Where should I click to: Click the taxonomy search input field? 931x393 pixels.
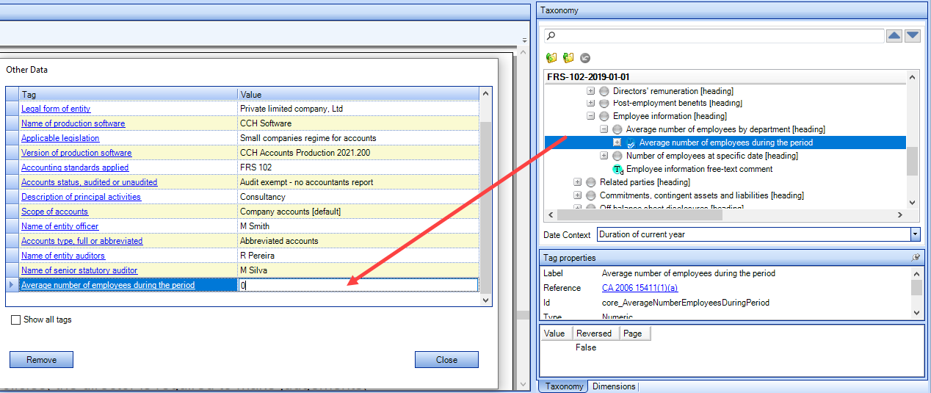point(714,36)
